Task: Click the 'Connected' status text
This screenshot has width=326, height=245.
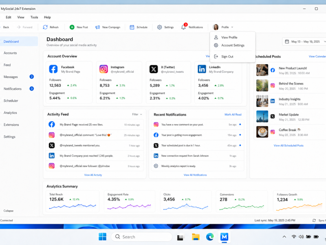Action: click(x=7, y=220)
